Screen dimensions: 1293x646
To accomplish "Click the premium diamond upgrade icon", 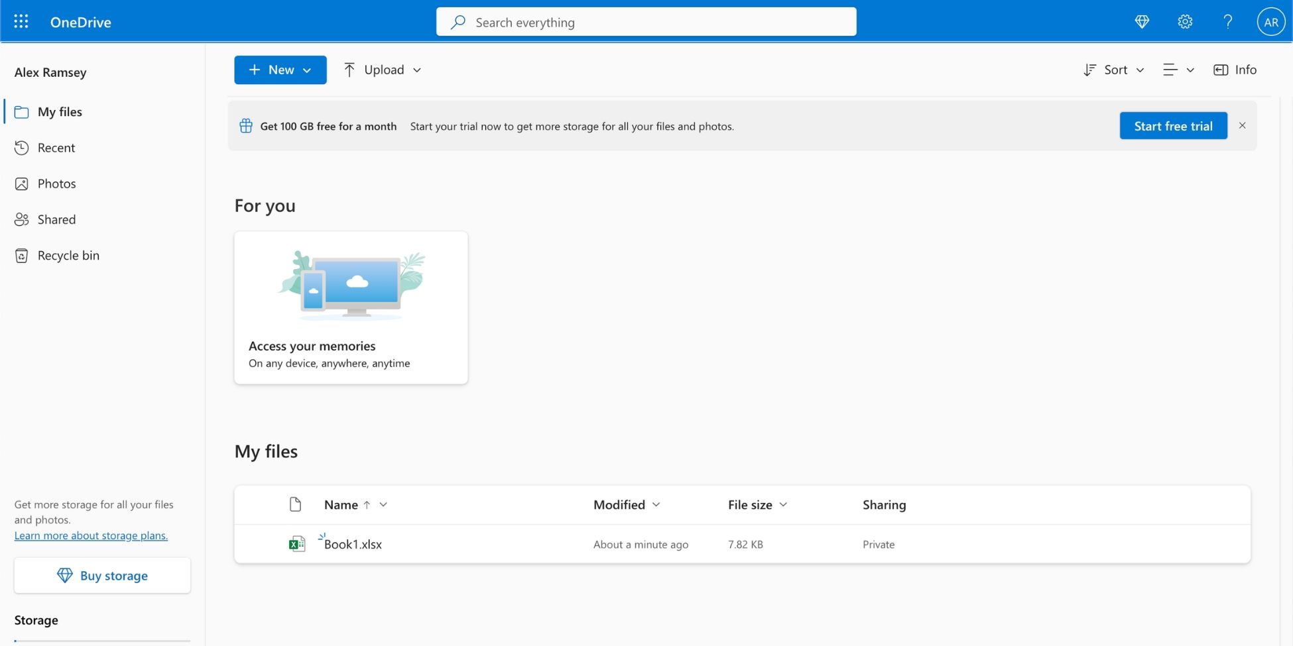I will point(1142,21).
